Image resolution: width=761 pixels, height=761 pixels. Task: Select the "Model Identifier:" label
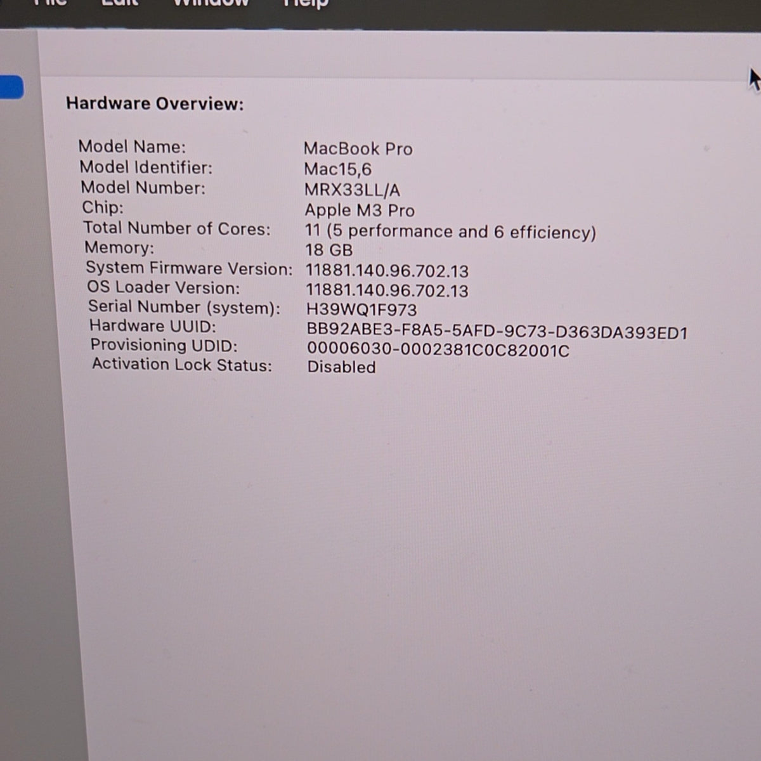tap(146, 167)
